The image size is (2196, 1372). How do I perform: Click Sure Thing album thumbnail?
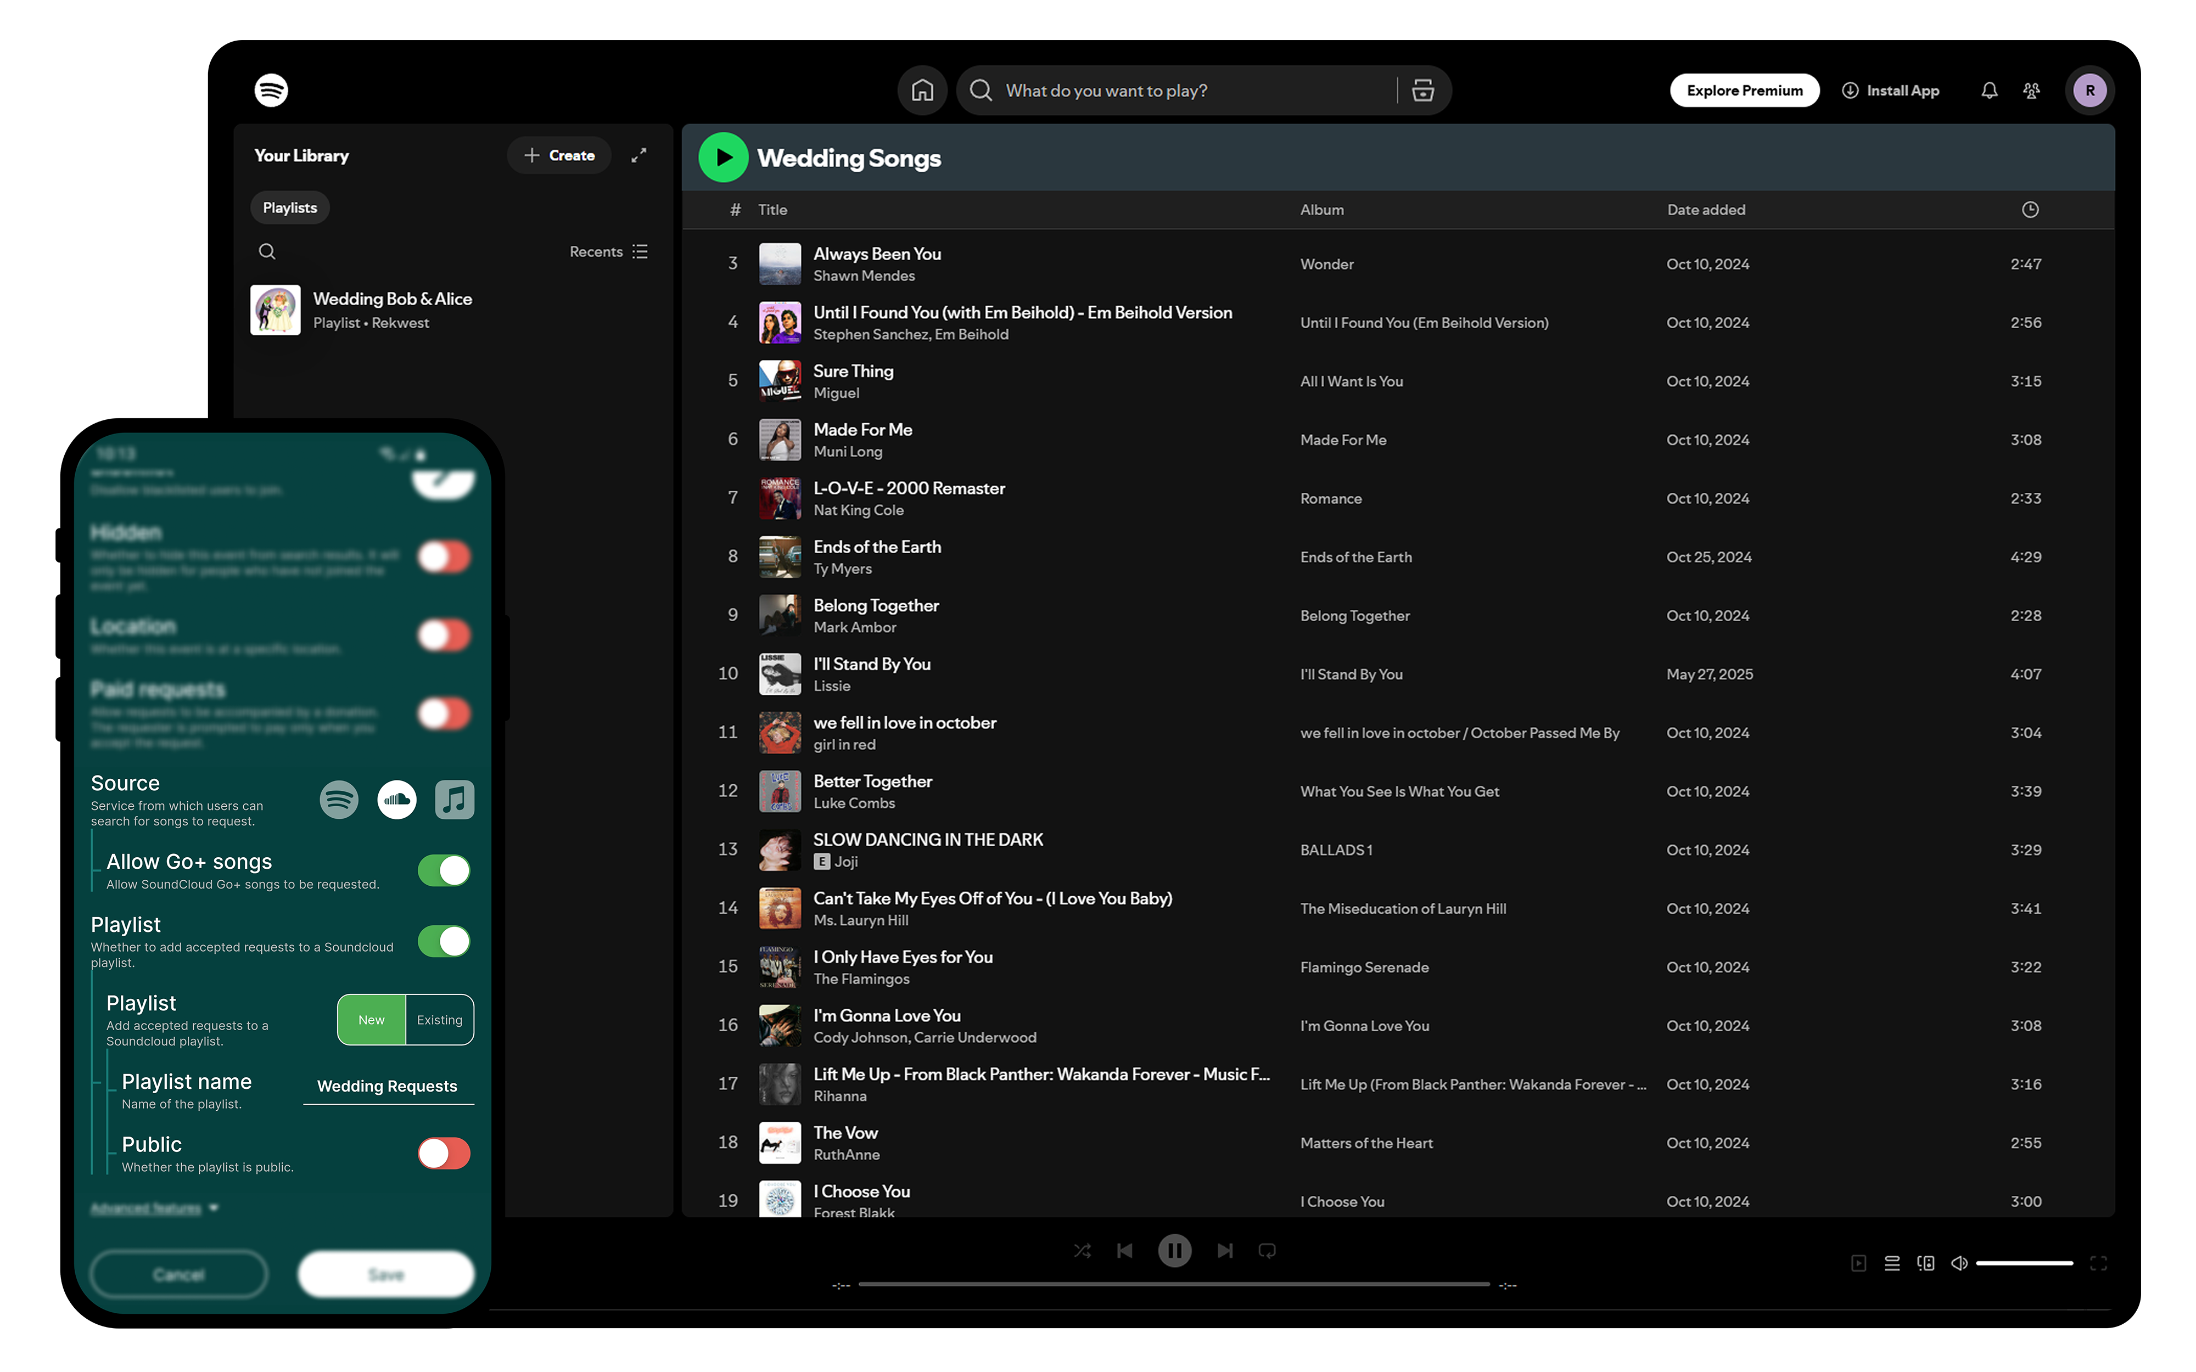coord(780,381)
